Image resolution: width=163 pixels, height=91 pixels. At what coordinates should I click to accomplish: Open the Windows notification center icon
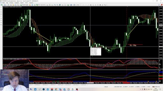coord(160,89)
